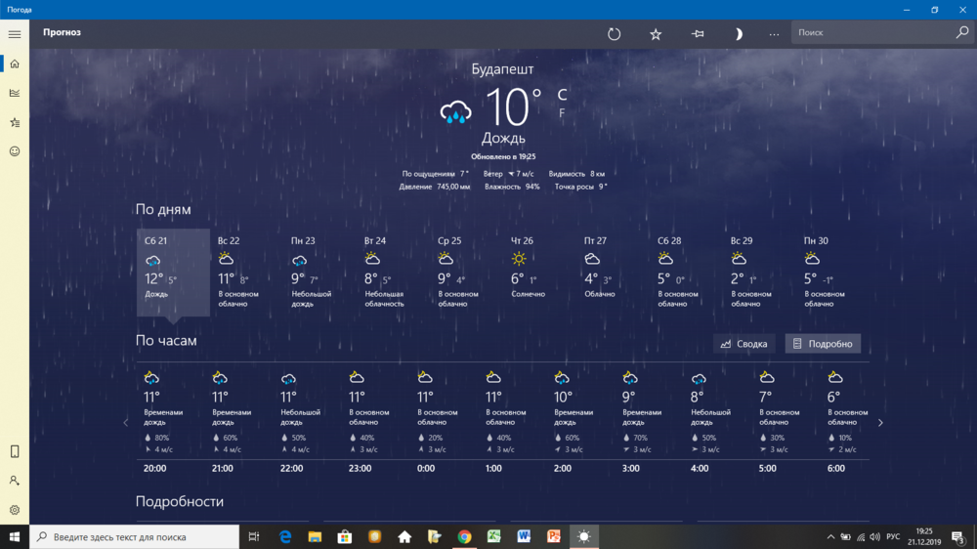The image size is (977, 549).
Task: Select the Сб 28 daily forecast
Action: (686, 273)
